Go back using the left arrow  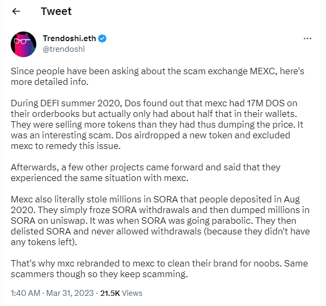17,11
